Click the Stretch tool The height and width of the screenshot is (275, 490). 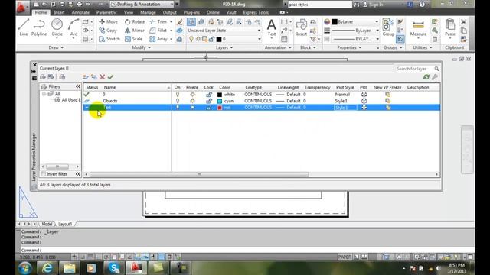point(109,39)
